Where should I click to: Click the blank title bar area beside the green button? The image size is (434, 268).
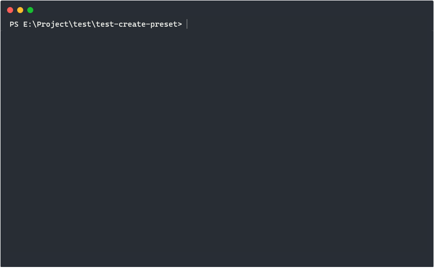coord(233,10)
